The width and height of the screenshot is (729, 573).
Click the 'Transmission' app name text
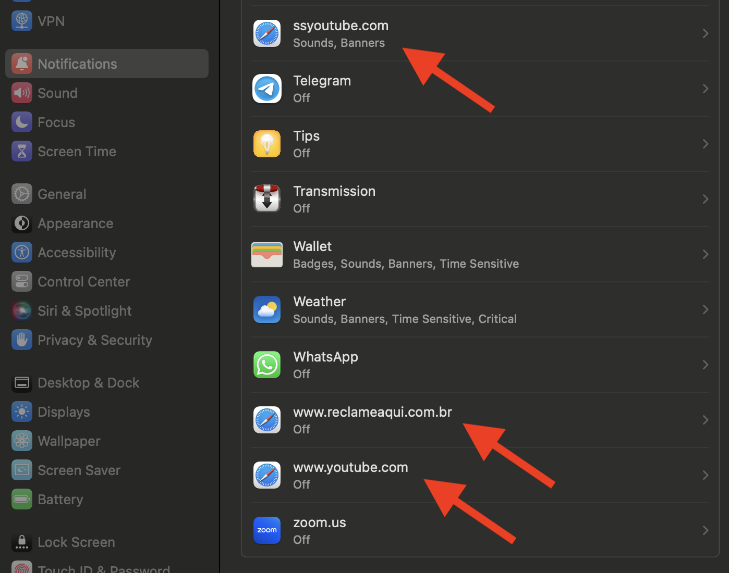(334, 191)
